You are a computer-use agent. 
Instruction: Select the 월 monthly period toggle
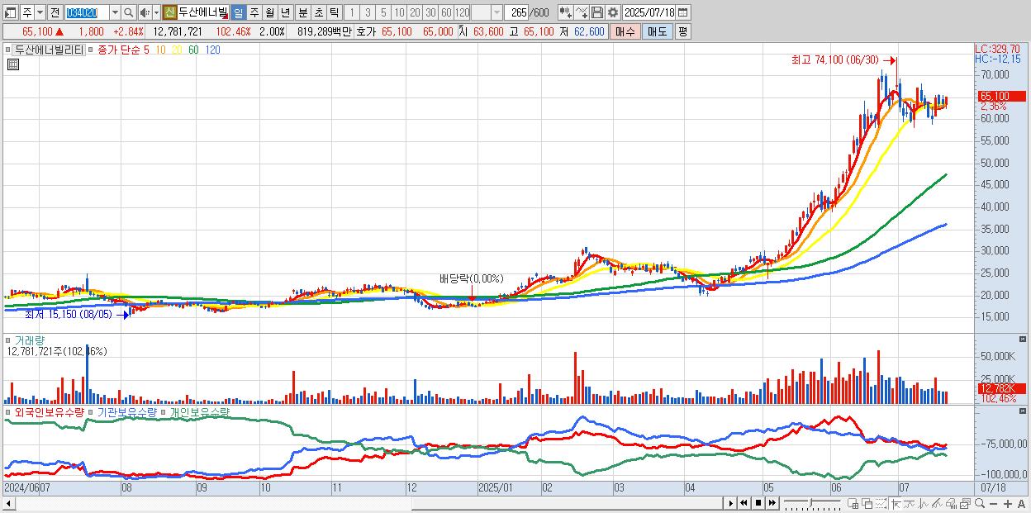(x=269, y=12)
